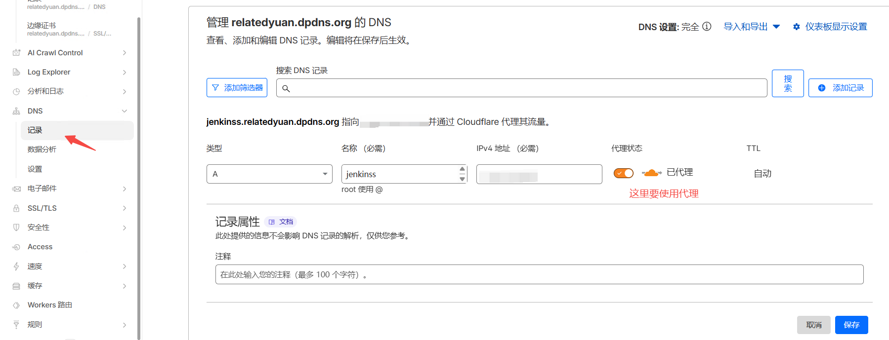Open DNS 设置 submenu item
Image resolution: width=889 pixels, height=340 pixels.
click(x=77, y=169)
